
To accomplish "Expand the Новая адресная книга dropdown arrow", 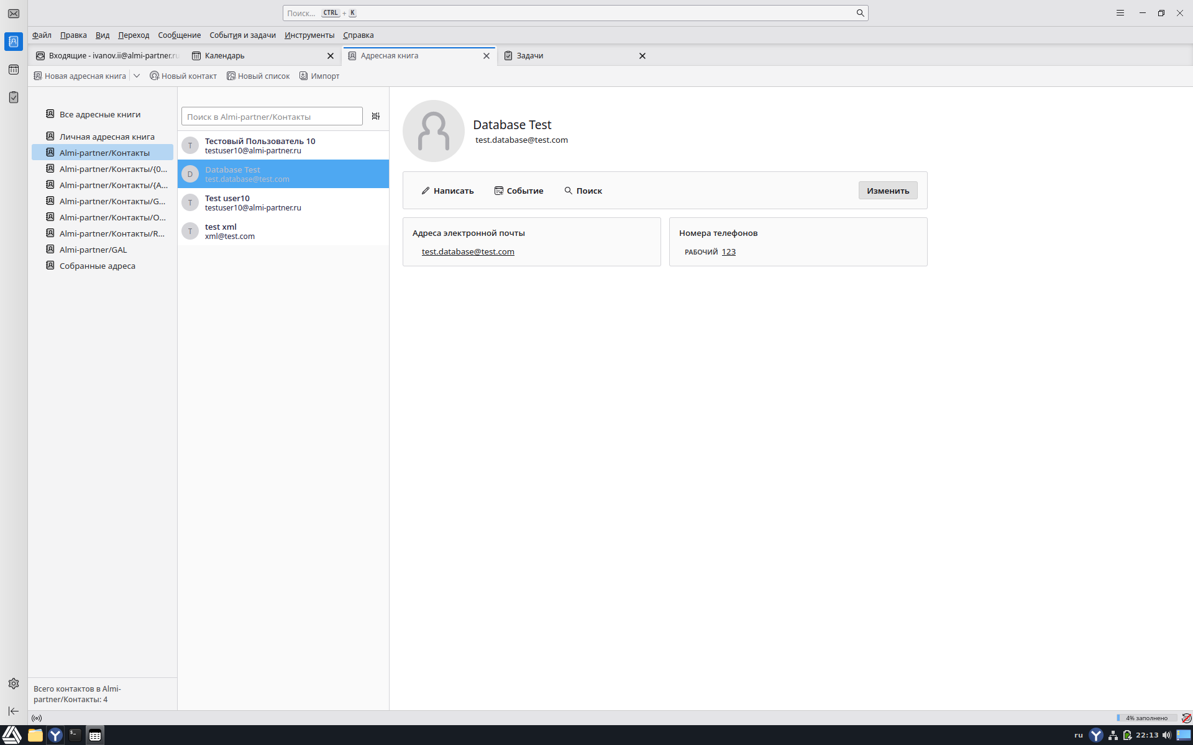I will (137, 76).
